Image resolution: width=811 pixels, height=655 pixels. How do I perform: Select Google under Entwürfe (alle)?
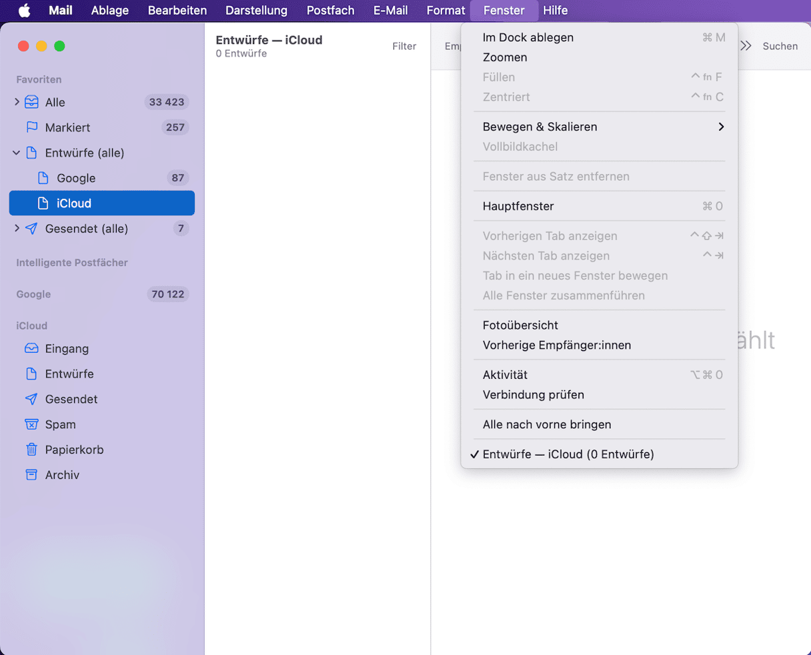(102, 178)
